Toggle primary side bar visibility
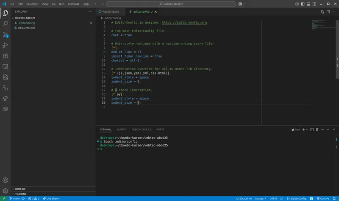 click(x=303, y=4)
